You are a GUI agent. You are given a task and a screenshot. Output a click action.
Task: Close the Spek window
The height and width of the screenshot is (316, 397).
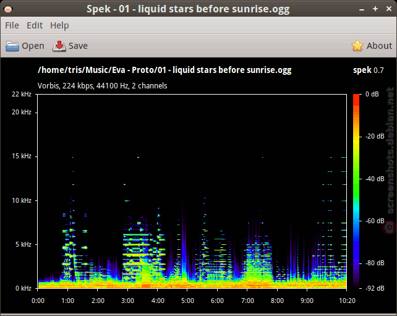click(389, 9)
